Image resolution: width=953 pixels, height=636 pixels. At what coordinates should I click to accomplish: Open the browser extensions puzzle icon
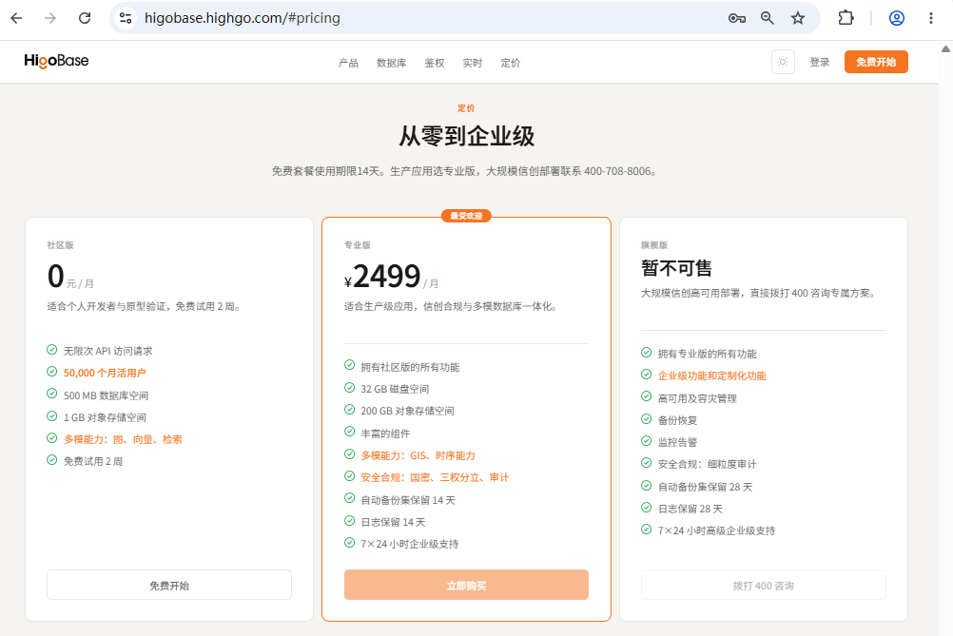[846, 18]
